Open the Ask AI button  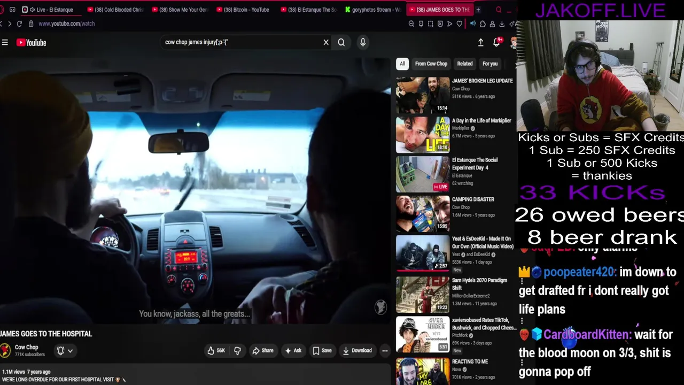pos(293,351)
